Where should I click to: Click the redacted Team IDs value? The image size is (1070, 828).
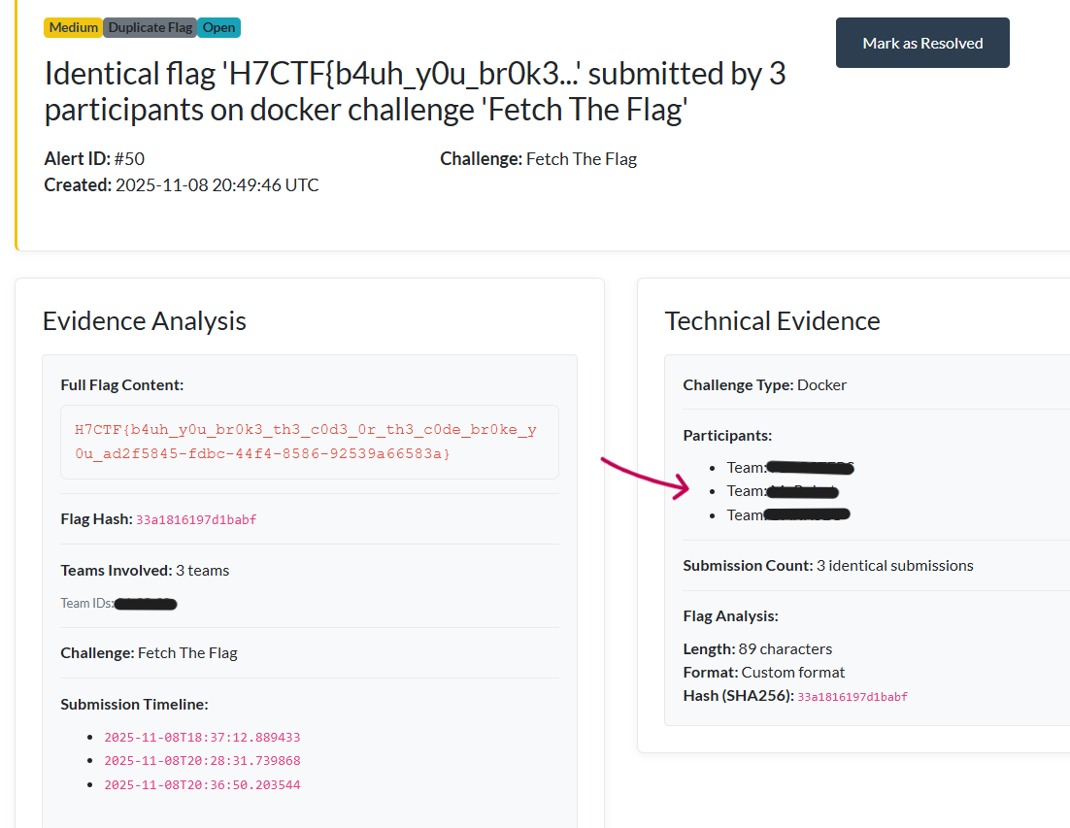click(145, 604)
